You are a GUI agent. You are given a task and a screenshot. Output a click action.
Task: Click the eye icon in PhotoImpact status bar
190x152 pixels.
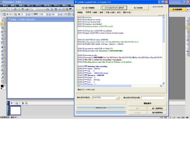click(187, 117)
